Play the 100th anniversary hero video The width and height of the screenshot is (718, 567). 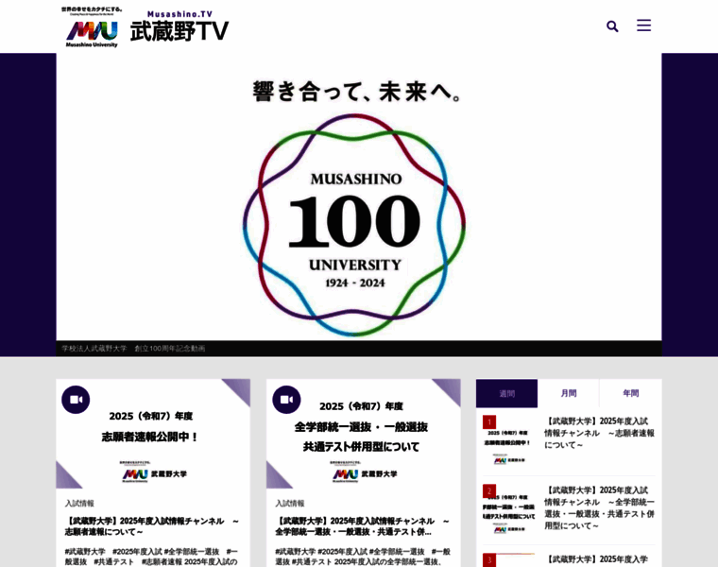point(359,197)
